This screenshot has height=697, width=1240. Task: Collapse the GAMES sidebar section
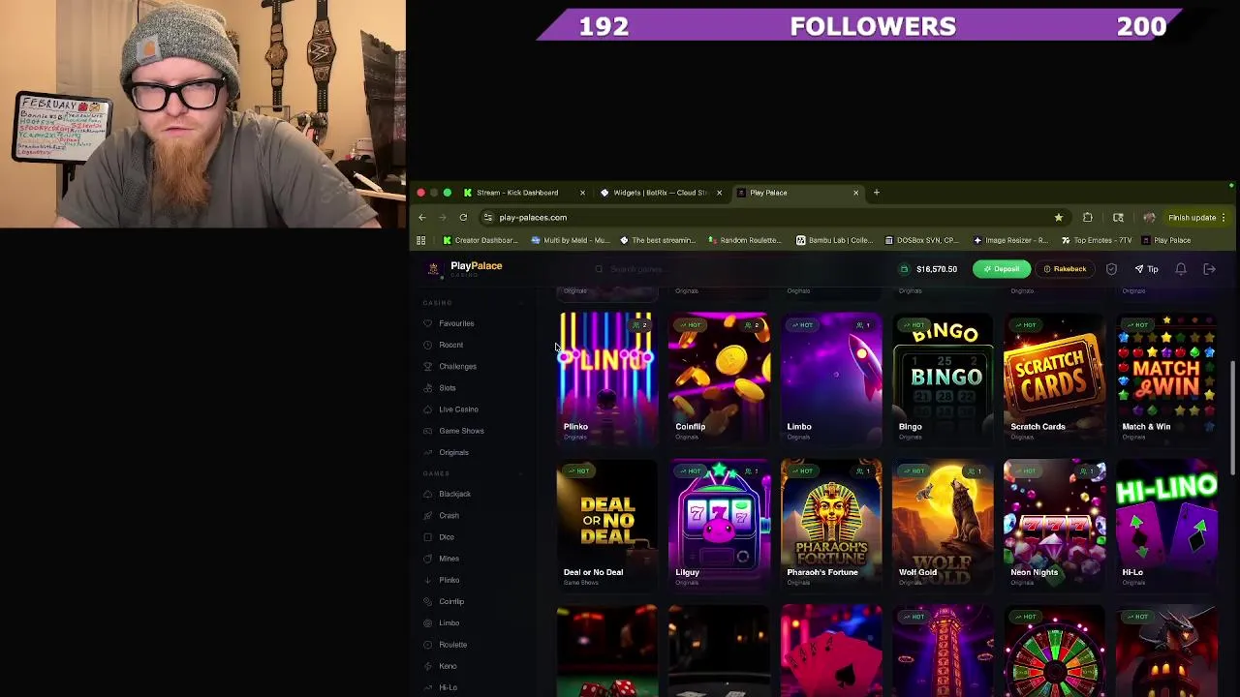point(522,473)
